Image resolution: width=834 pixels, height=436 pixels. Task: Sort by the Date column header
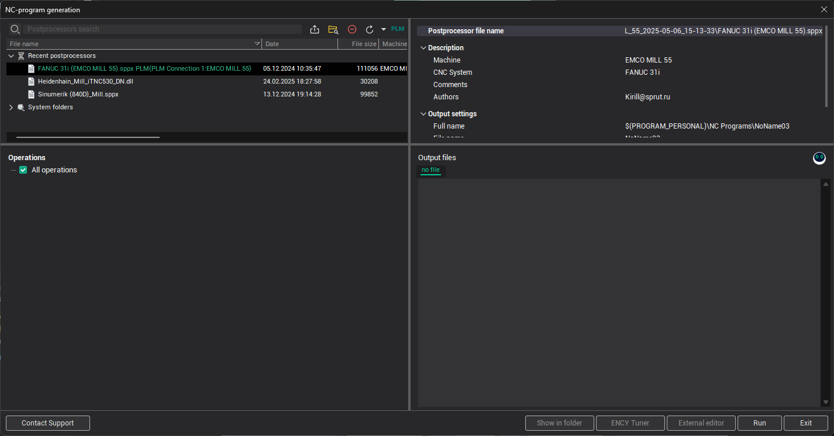coord(299,44)
